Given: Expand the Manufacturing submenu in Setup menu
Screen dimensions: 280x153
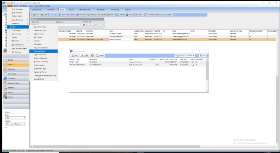Looking at the screenshot, I should (18, 20).
